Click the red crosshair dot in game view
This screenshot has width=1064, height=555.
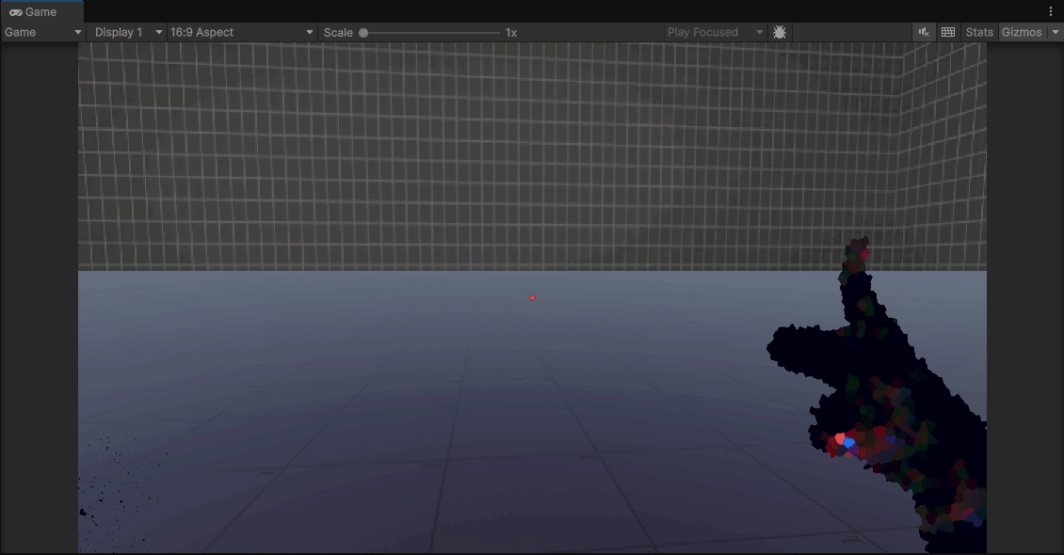coord(533,297)
